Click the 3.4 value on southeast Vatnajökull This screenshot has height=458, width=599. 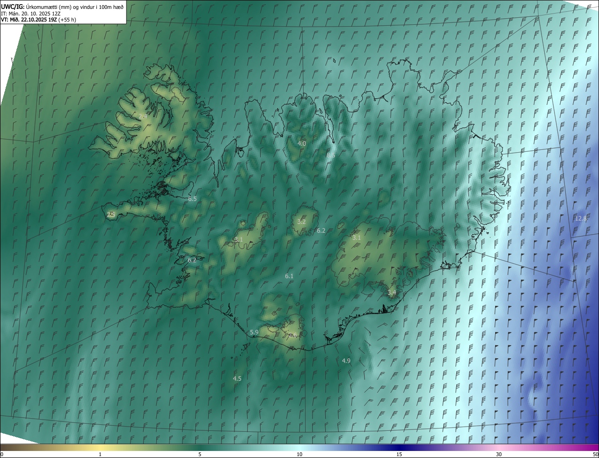[x=392, y=292]
